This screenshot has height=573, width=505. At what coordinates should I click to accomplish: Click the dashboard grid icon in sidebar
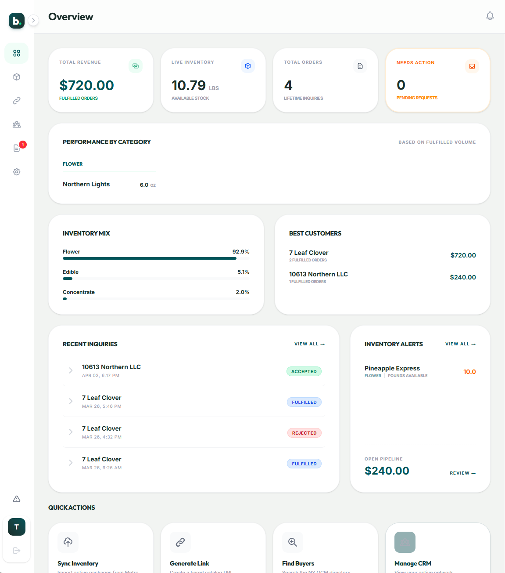17,53
